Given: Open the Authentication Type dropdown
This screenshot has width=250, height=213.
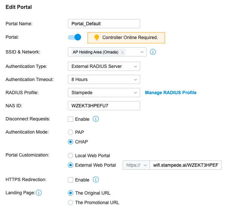Looking at the screenshot, I should (104, 66).
